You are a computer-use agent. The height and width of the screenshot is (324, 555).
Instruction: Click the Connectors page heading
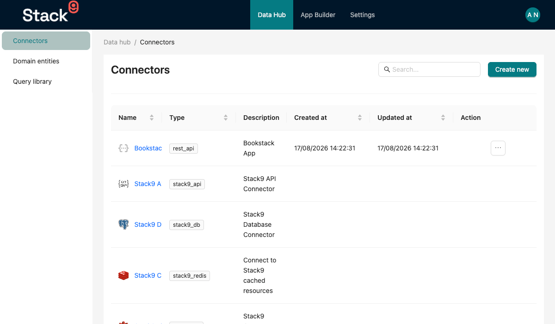coord(141,70)
